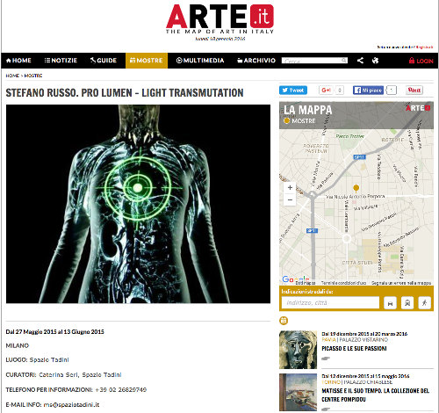Select the Mostre menu tab
Screen dimensions: 439x413
[147, 61]
